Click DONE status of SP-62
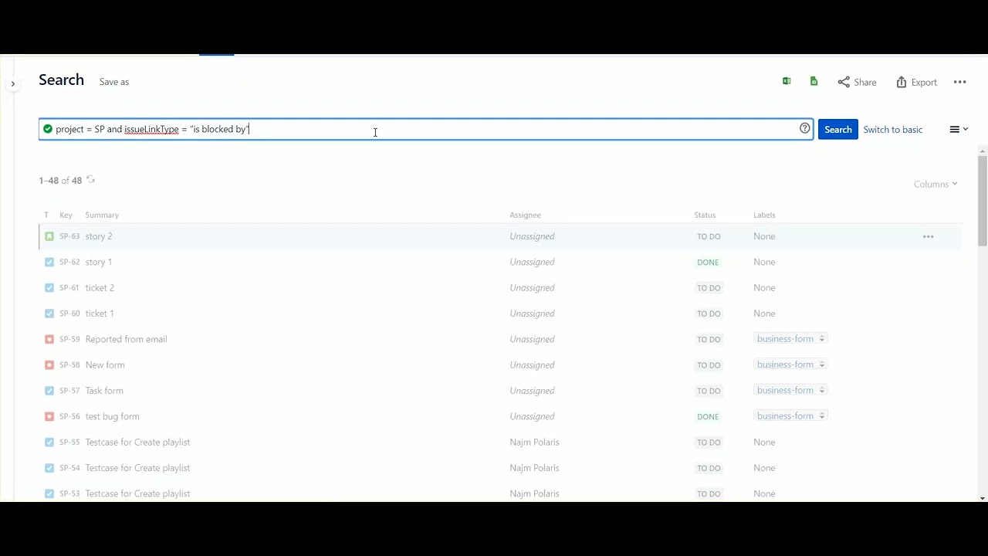The height and width of the screenshot is (556, 988). coord(708,263)
